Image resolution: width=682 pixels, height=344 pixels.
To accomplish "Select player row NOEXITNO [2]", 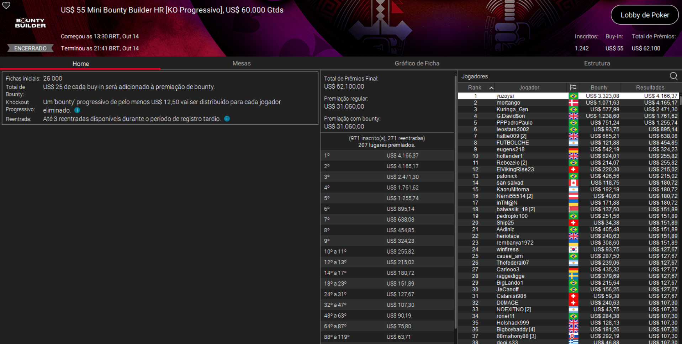I will (x=568, y=309).
